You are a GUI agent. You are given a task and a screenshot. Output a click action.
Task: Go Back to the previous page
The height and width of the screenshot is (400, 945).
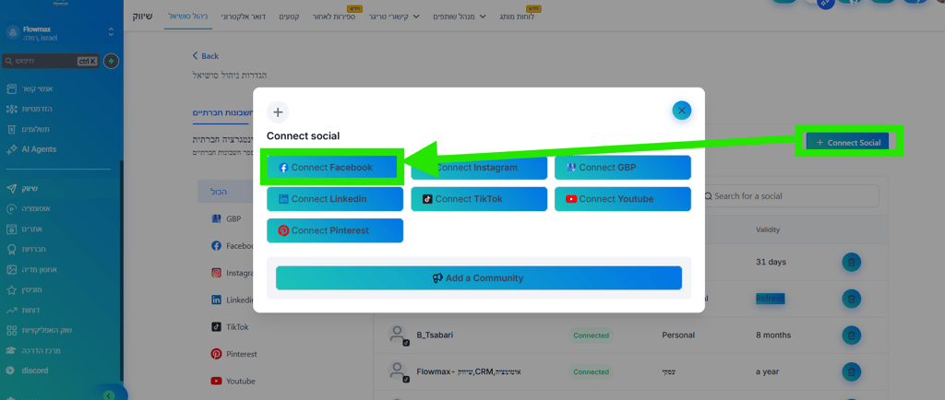(206, 56)
